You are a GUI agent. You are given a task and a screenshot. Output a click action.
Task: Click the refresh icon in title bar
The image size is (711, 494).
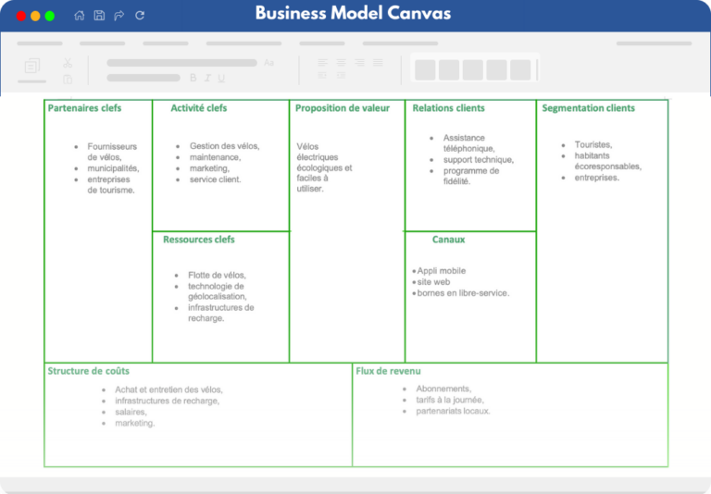(x=140, y=16)
